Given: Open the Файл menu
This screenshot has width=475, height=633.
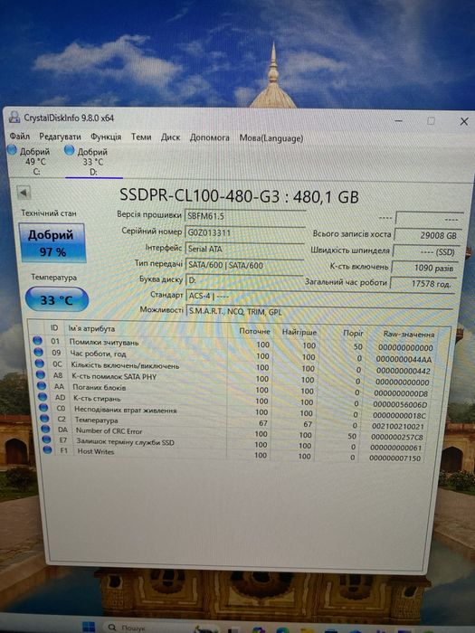Looking at the screenshot, I should [19, 136].
